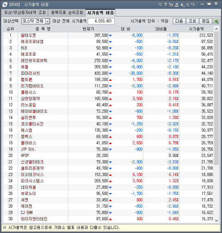222x233 pixels.
Task: Click the 순위 column header
Action: (x=10, y=29)
